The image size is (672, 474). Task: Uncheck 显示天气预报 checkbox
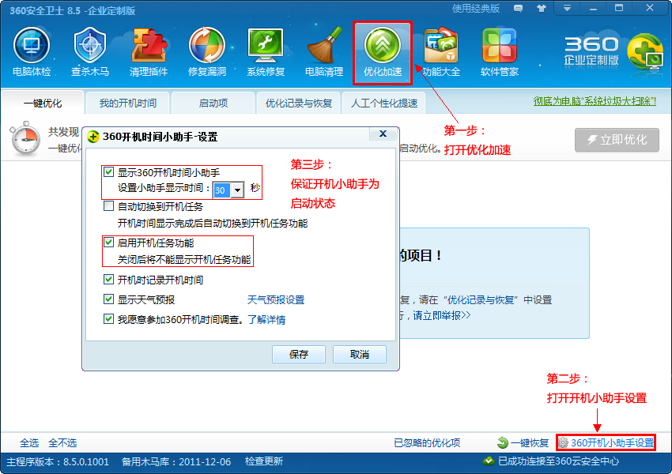point(109,299)
